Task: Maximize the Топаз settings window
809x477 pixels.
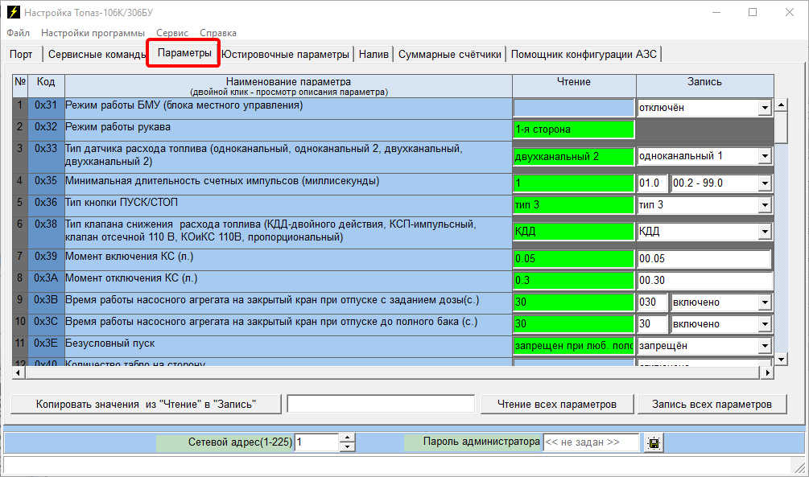Action: 753,12
